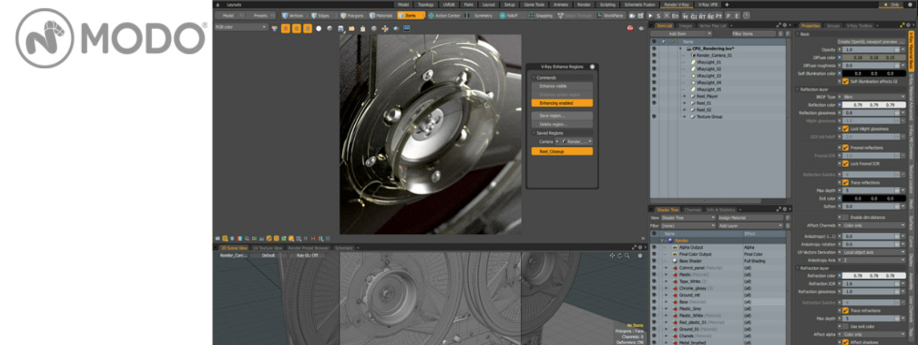Switch to the Channels tab

pos(692,210)
